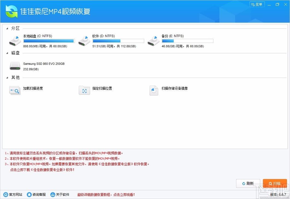This screenshot has width=290, height=199.
Task: Restore down the application window
Action: tap(277, 4)
